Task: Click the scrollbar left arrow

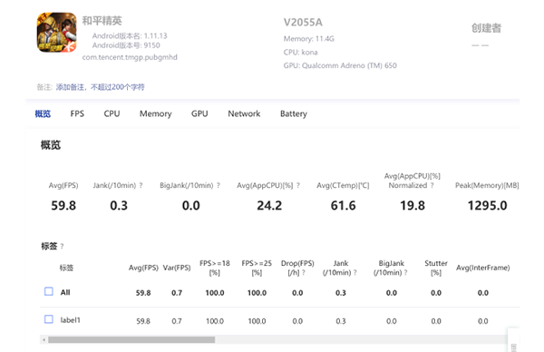Action: (x=44, y=340)
